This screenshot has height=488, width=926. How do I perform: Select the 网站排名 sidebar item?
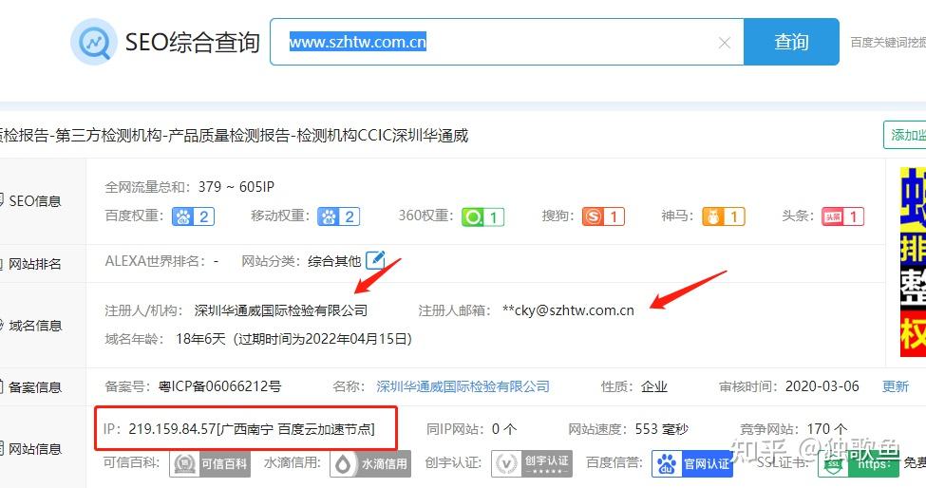coord(35,264)
